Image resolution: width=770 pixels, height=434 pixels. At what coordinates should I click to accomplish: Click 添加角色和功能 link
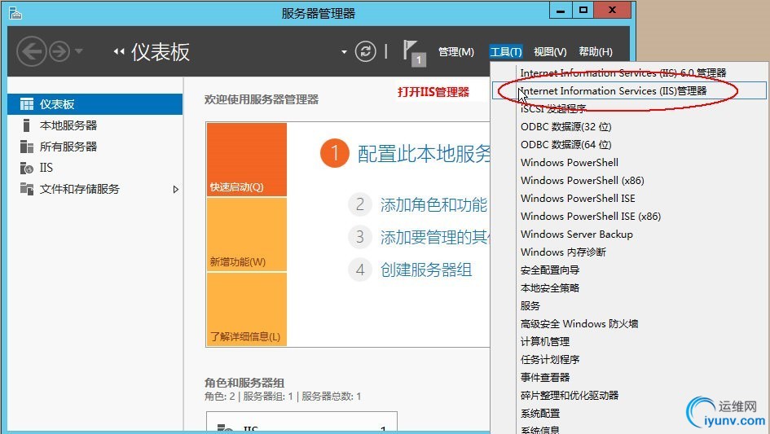tap(433, 204)
